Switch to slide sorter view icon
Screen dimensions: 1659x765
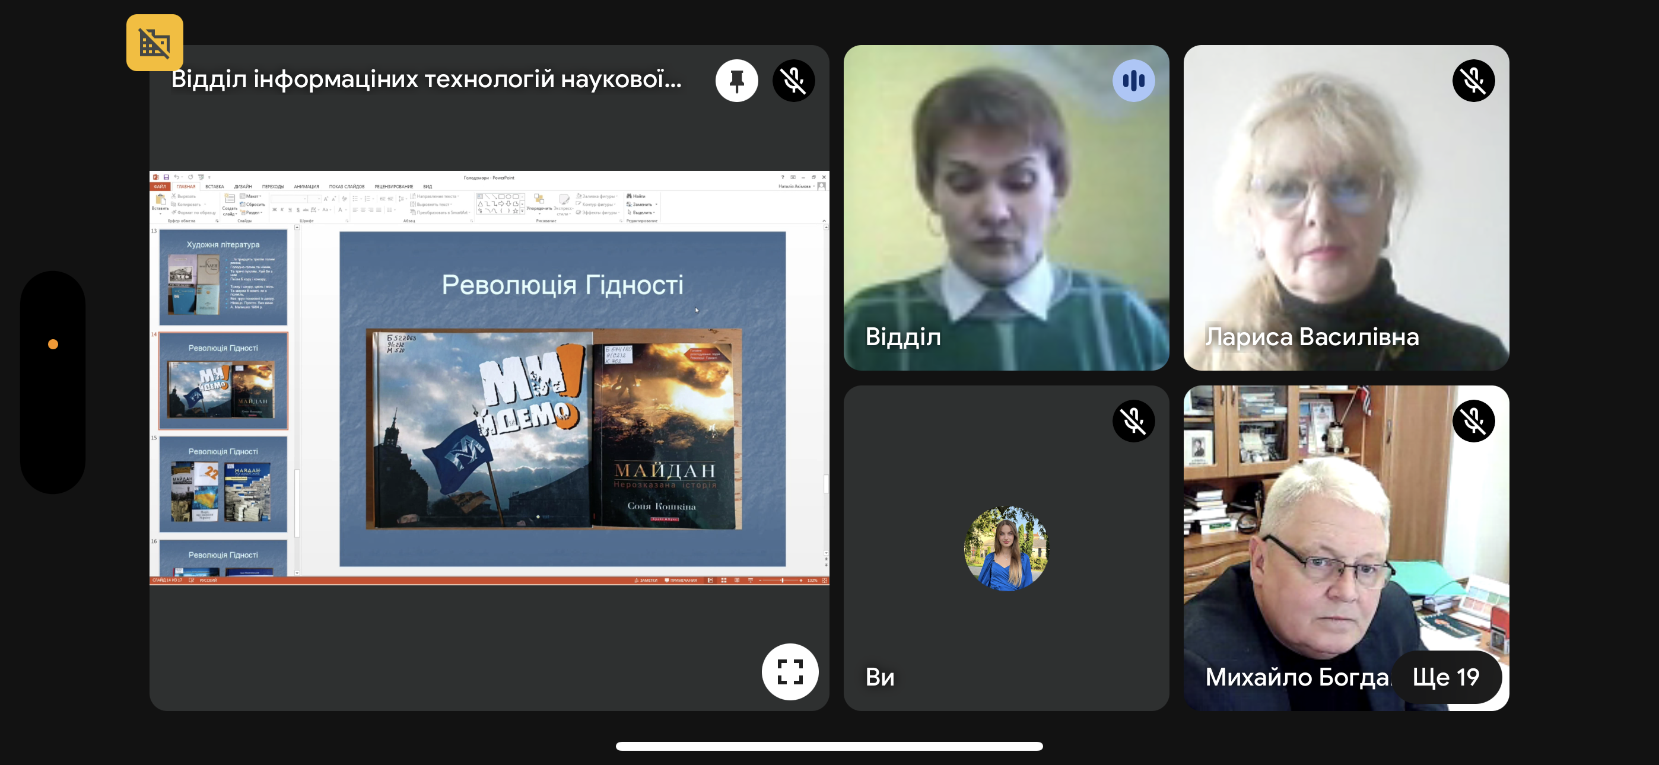click(724, 580)
